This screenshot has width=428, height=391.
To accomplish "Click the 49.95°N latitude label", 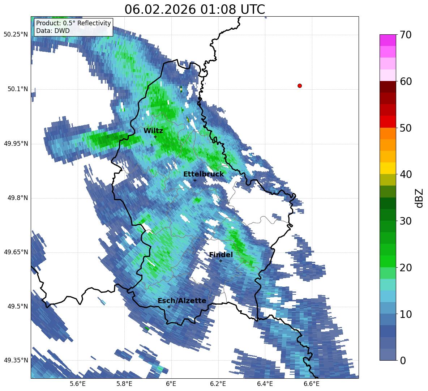I will pyautogui.click(x=16, y=143).
